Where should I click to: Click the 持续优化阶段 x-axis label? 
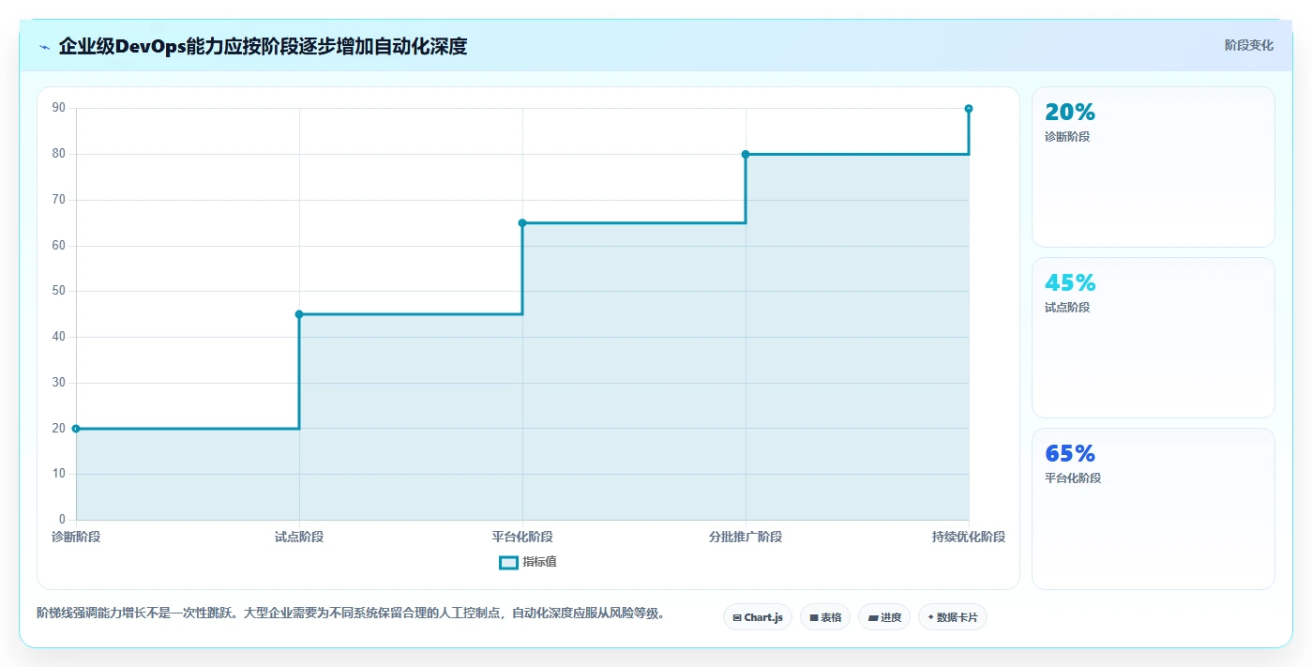tap(969, 537)
